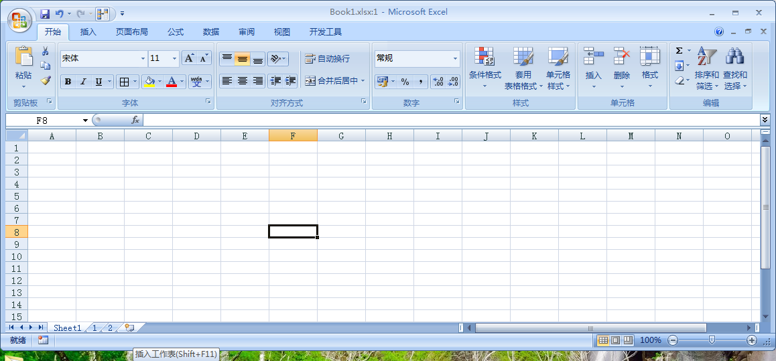Undo the last action
This screenshot has width=776, height=361.
pos(60,14)
